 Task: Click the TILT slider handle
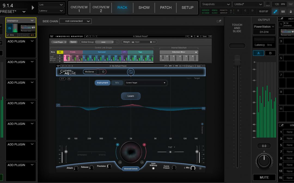(x=170, y=152)
